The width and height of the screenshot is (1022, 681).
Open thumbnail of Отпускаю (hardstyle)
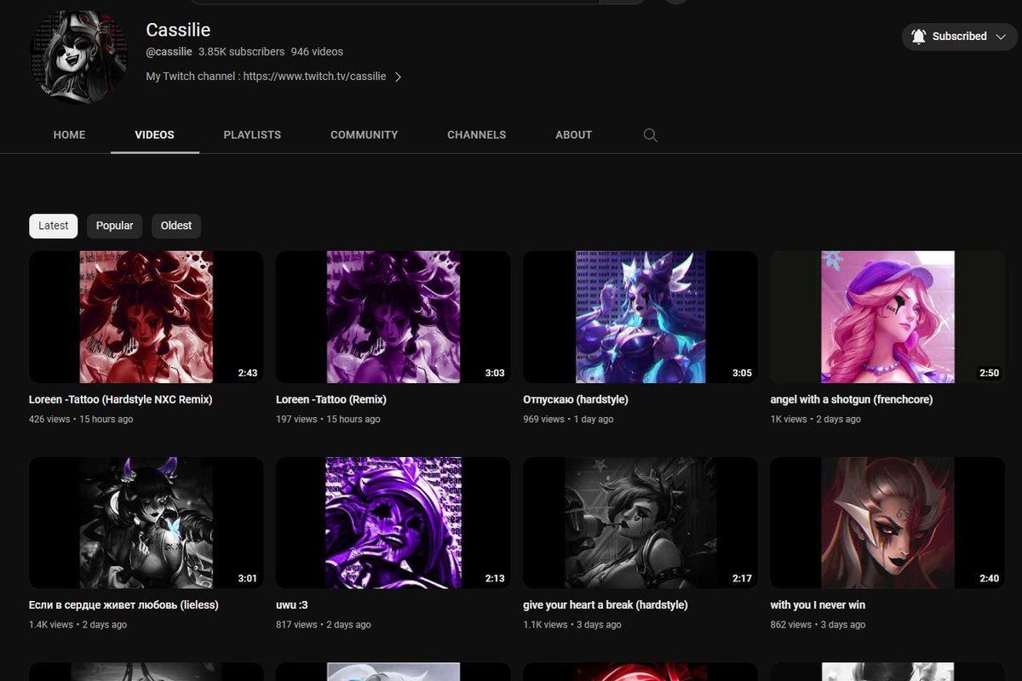[640, 317]
